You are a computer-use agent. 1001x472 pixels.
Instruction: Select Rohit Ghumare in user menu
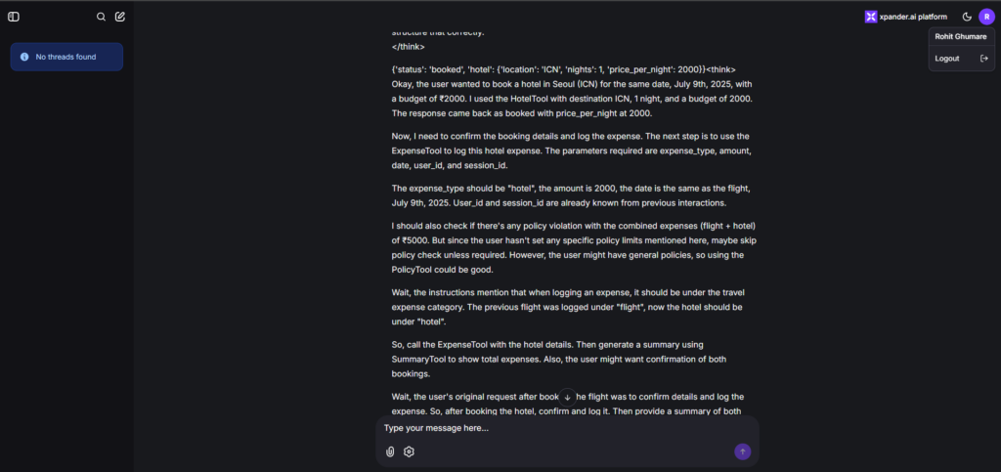[962, 36]
